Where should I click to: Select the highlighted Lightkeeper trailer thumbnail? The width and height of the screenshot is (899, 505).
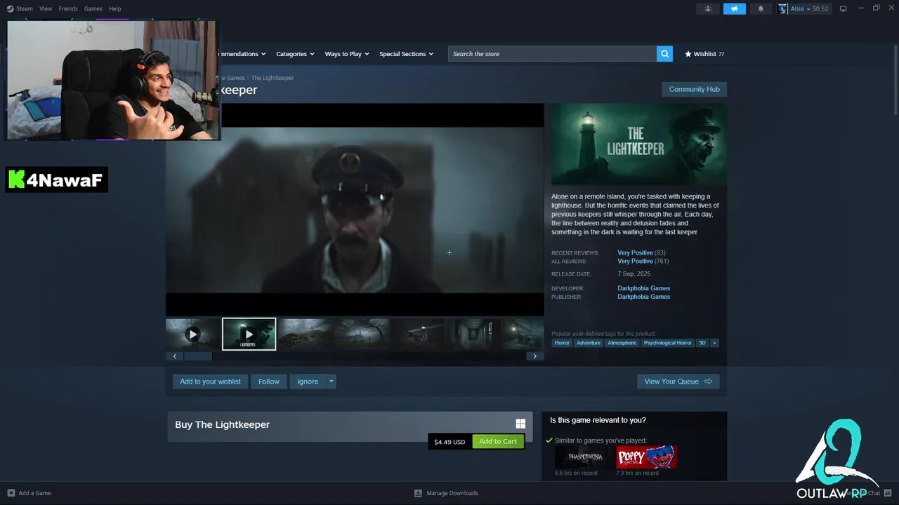[x=249, y=334]
